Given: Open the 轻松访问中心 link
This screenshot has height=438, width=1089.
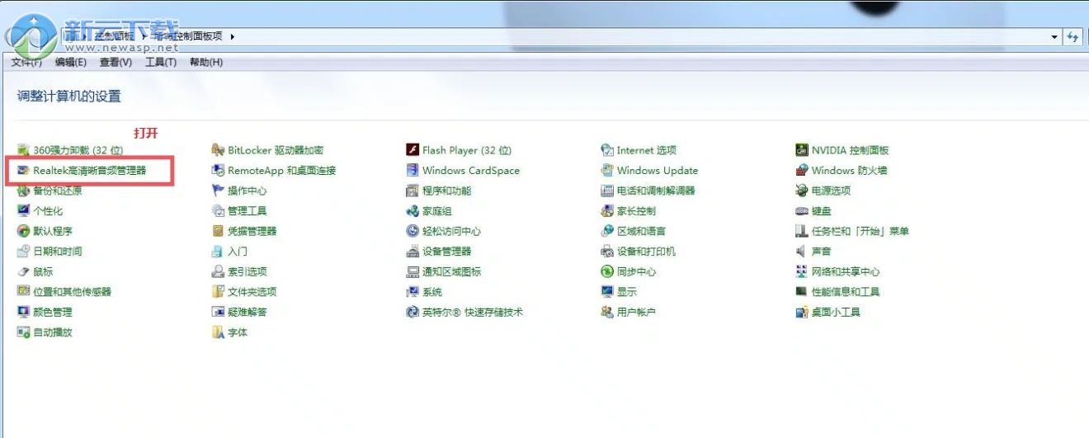Looking at the screenshot, I should pyautogui.click(x=451, y=231).
